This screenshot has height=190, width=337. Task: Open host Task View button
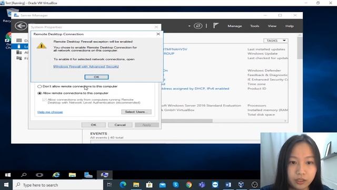tap(110, 185)
